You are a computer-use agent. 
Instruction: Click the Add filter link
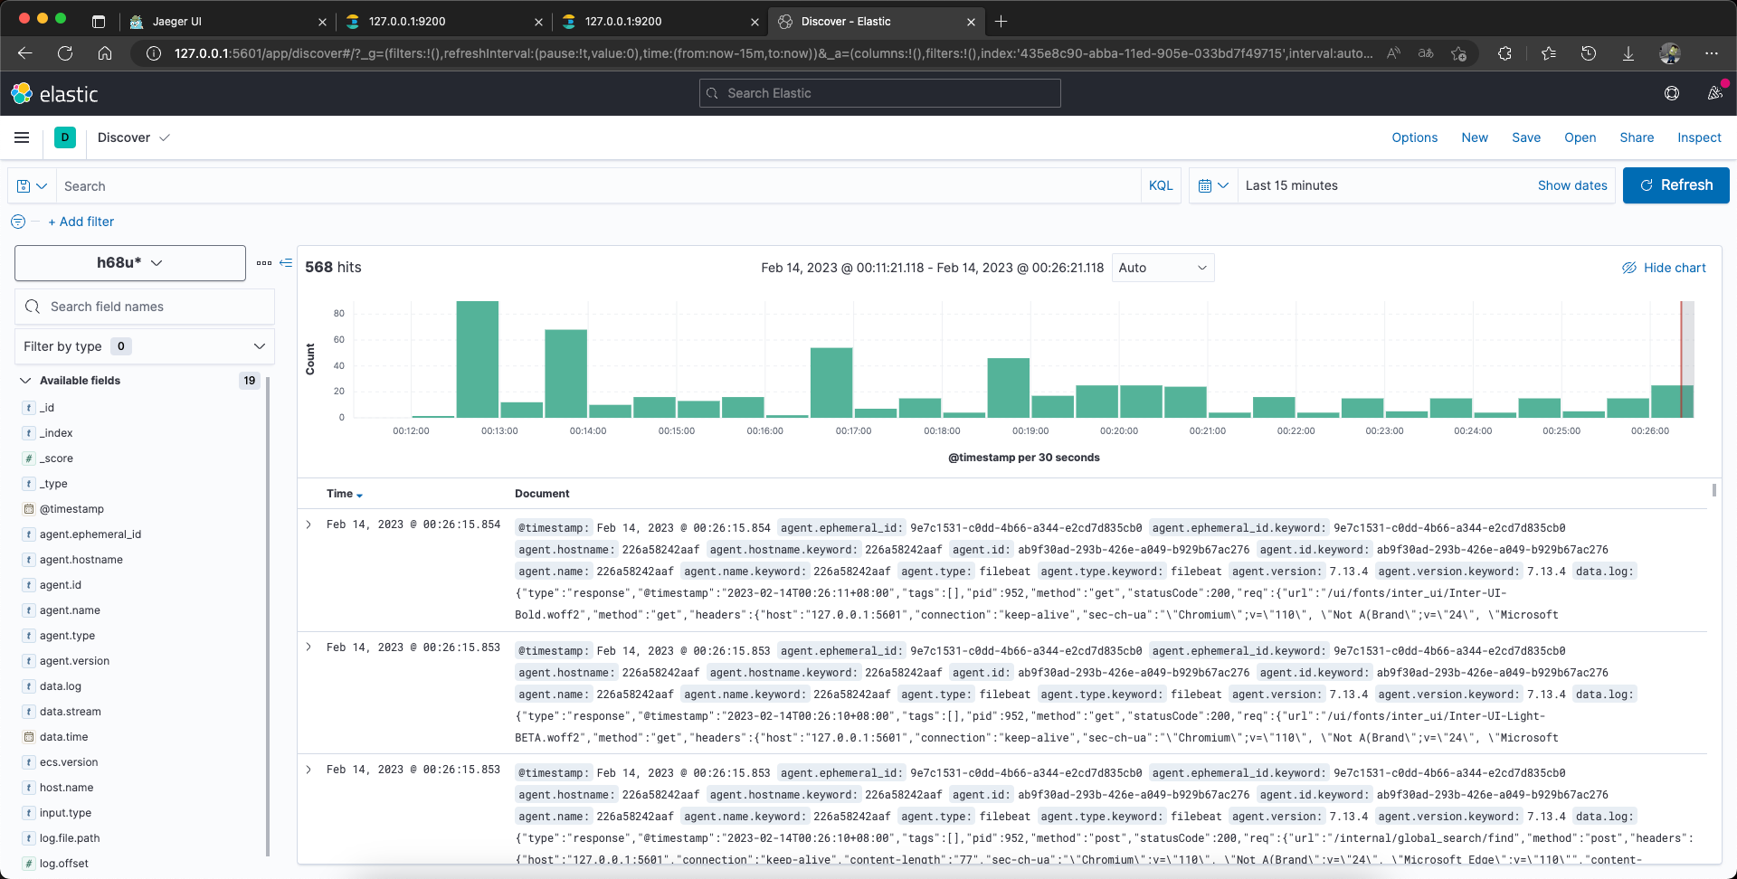click(81, 222)
